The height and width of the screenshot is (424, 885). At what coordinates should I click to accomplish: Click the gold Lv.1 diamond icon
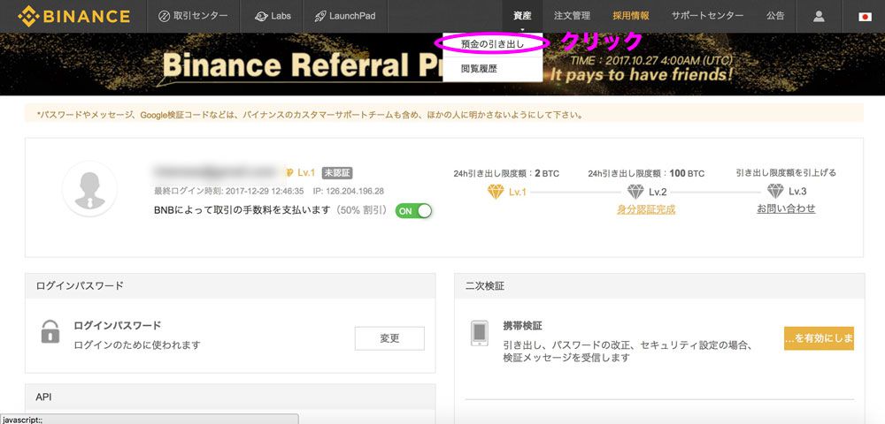pos(496,192)
